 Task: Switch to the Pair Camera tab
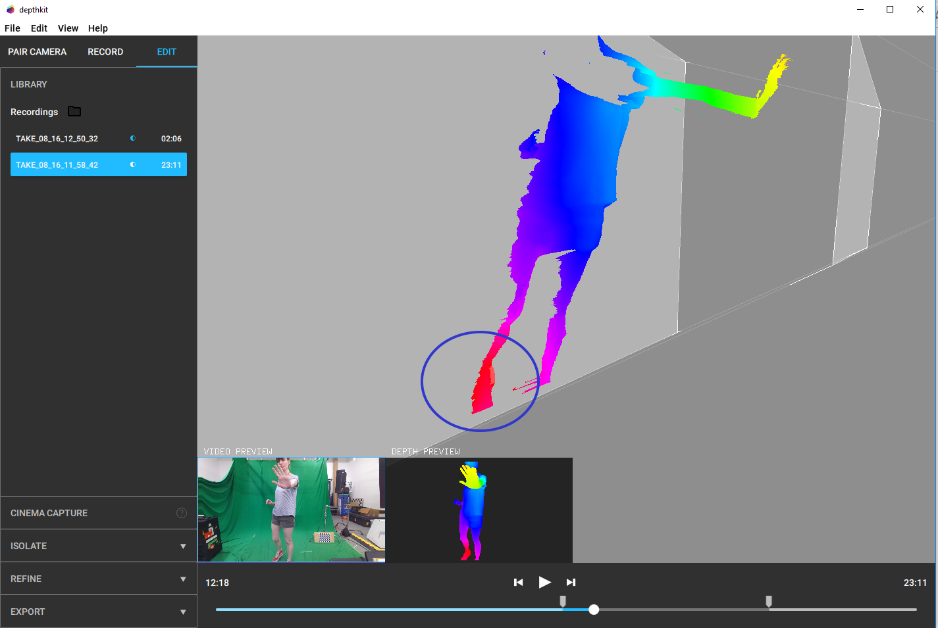pyautogui.click(x=38, y=52)
